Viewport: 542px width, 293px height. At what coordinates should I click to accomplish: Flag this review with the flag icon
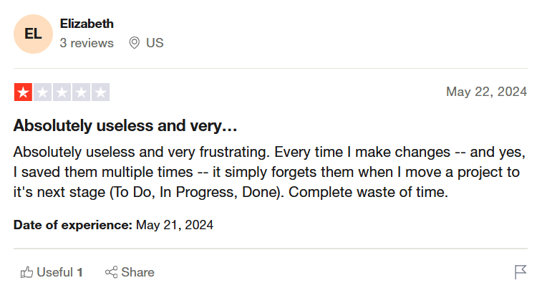(521, 272)
